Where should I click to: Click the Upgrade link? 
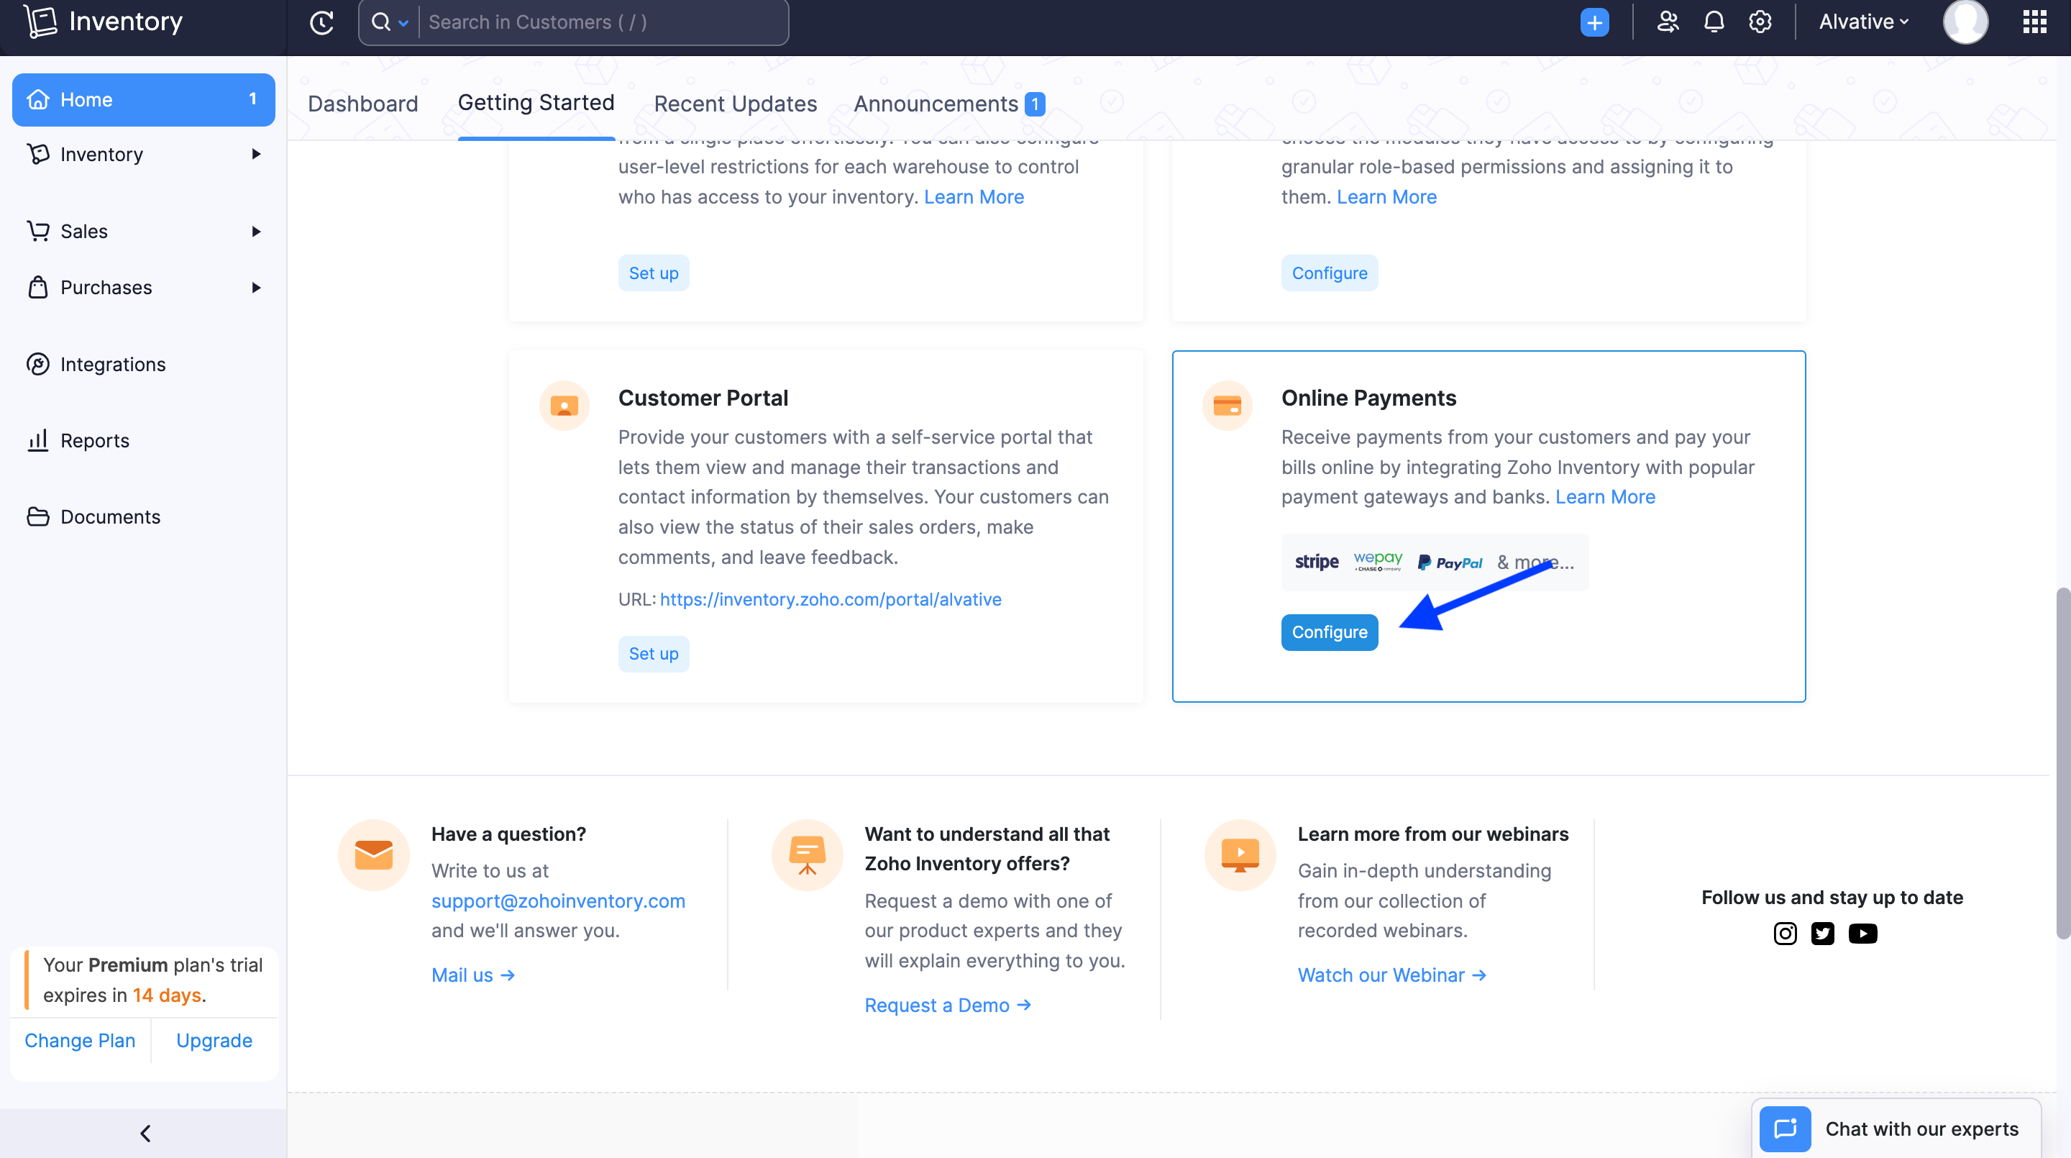pos(214,1041)
